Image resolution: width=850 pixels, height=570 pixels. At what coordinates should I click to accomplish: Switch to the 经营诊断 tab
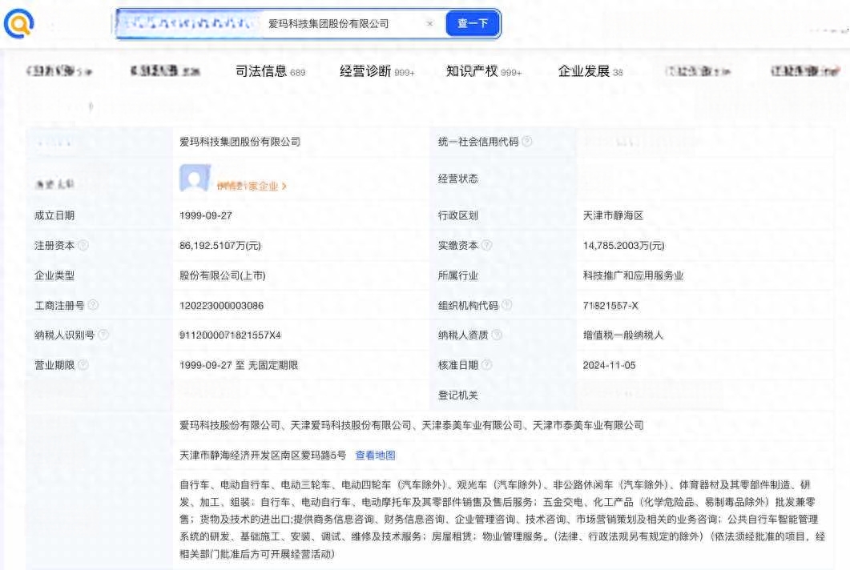pos(377,71)
